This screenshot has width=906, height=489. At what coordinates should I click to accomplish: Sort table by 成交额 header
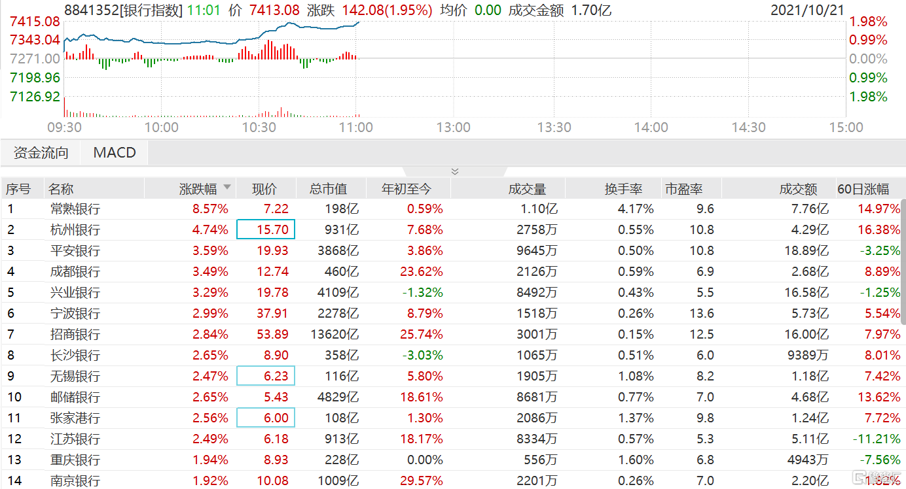click(x=798, y=189)
